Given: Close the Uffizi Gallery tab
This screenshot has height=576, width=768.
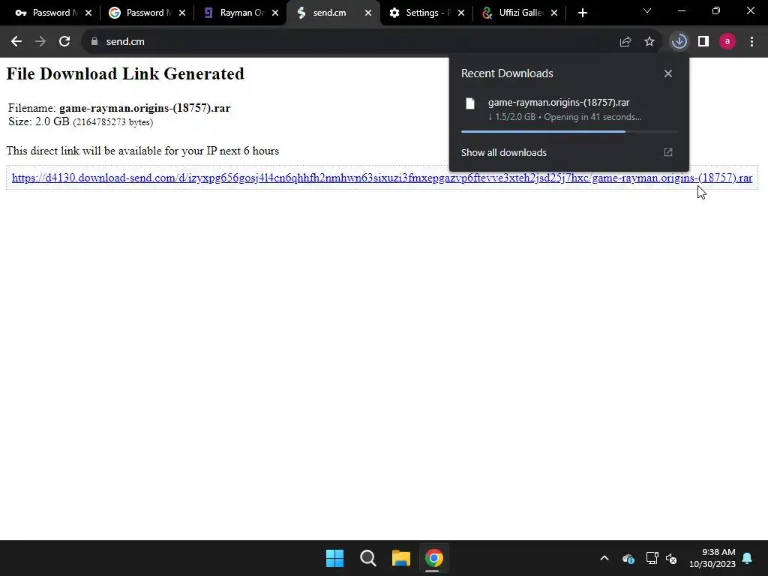Looking at the screenshot, I should pos(554,13).
